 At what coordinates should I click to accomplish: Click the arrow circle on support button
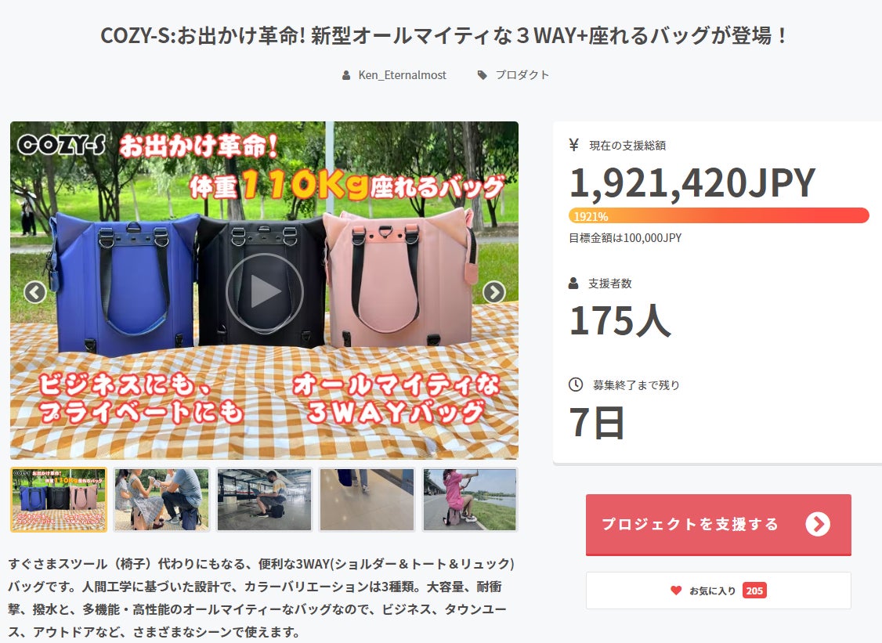[x=817, y=524]
